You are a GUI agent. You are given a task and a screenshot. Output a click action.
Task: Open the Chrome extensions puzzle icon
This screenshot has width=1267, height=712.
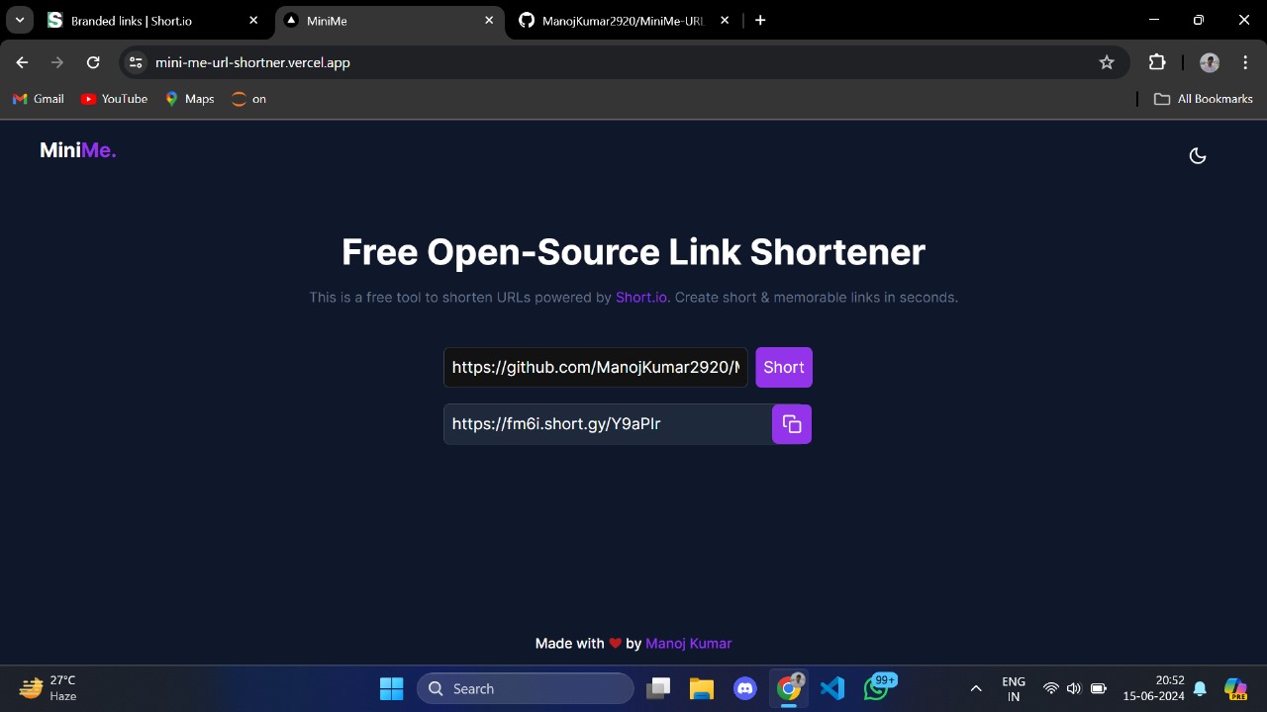pyautogui.click(x=1157, y=62)
